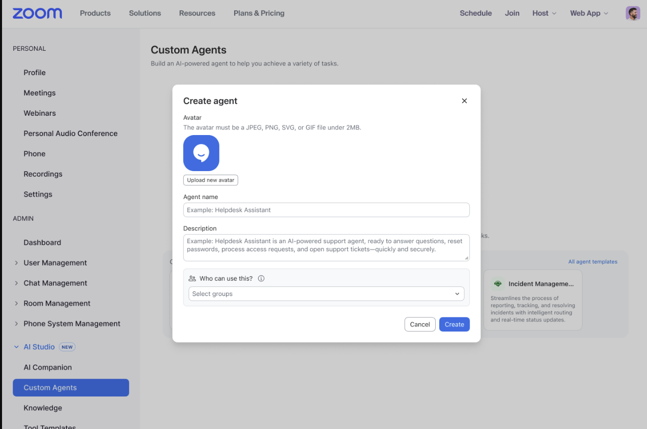Click the info icon beside Who can use this
The width and height of the screenshot is (647, 429).
(x=261, y=278)
